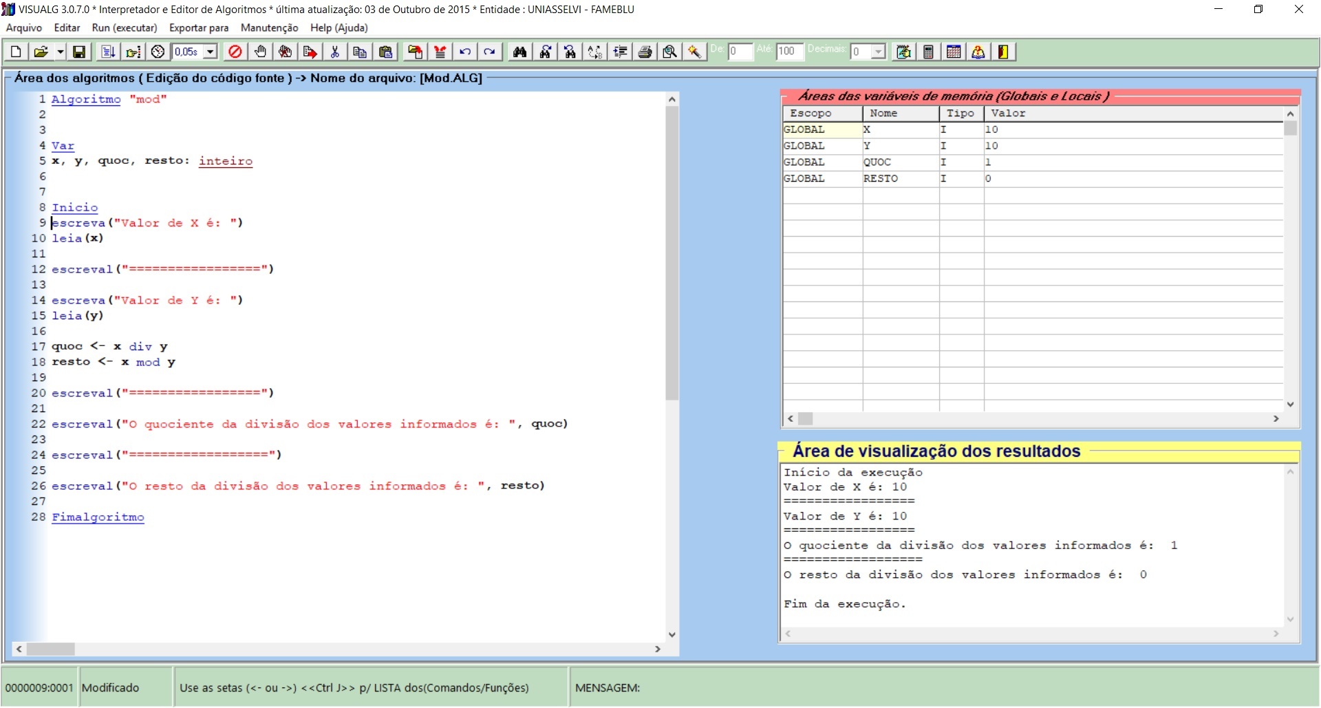Click the Até input field
This screenshot has width=1321, height=708.
pos(789,52)
